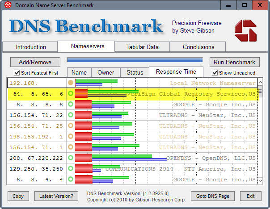The width and height of the screenshot is (270, 209).
Task: Click the red Gibson Research logo
Action: coord(245,30)
